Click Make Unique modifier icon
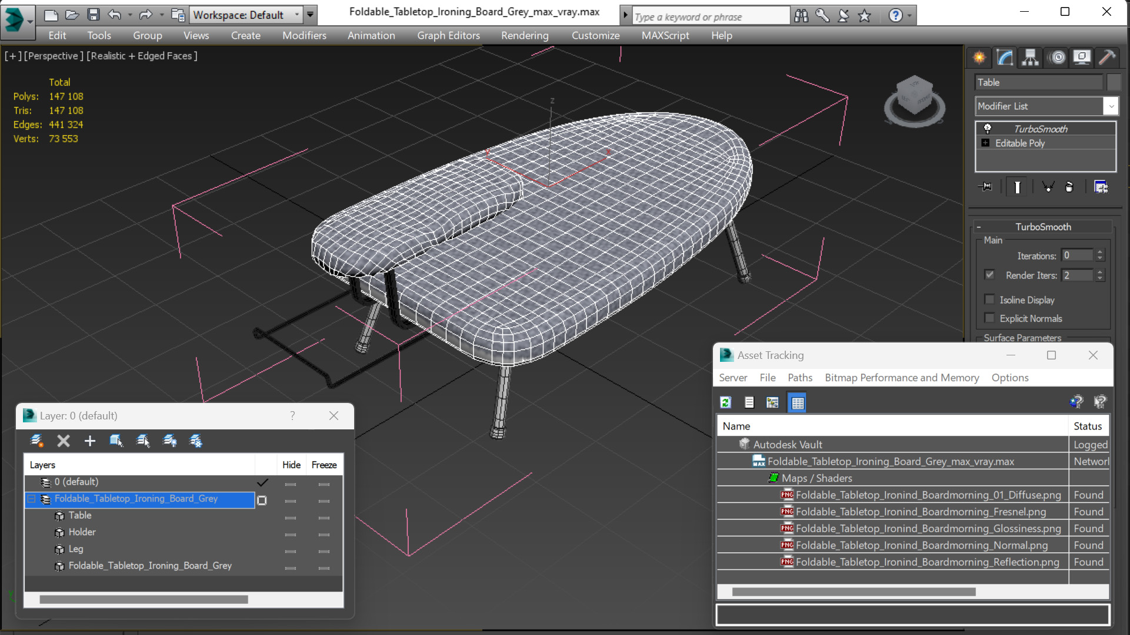This screenshot has height=635, width=1130. (1048, 187)
